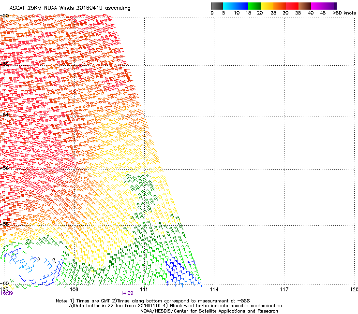Click the "-60" latitude axis label

(x=4, y=283)
